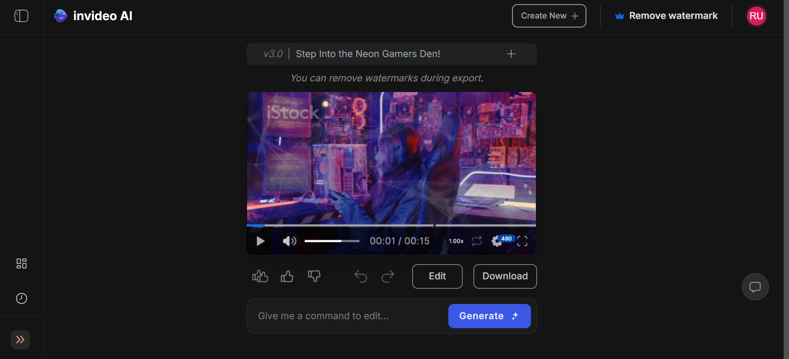Click the Download button
This screenshot has height=359, width=789.
505,276
